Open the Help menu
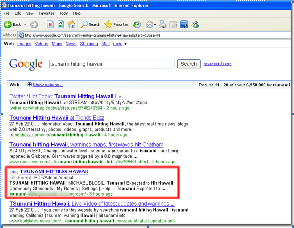This screenshot has width=294, height=228. coord(77,13)
